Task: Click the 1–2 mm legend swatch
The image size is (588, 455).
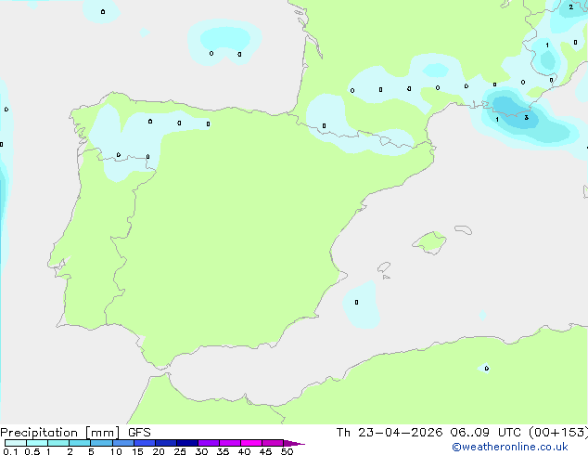Action: click(58, 443)
